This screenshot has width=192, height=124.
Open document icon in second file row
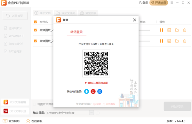click(169, 41)
